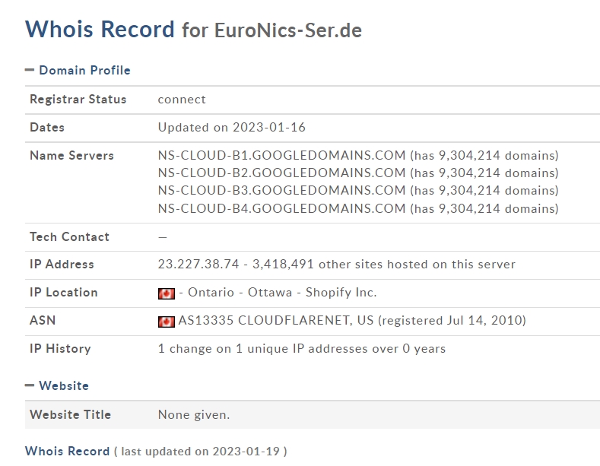
Task: Select the 'None given.' website title value
Action: (x=194, y=415)
